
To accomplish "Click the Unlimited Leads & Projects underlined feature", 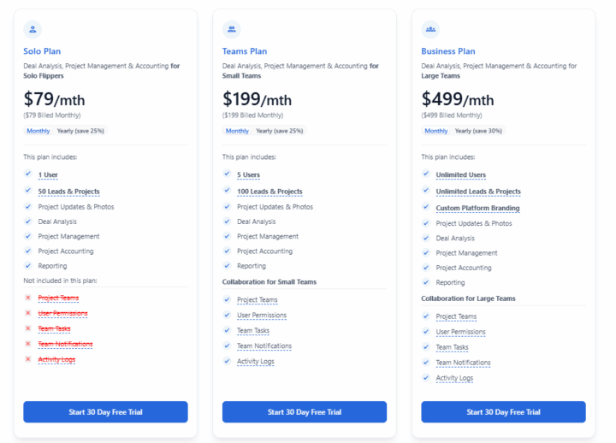I will pyautogui.click(x=478, y=192).
